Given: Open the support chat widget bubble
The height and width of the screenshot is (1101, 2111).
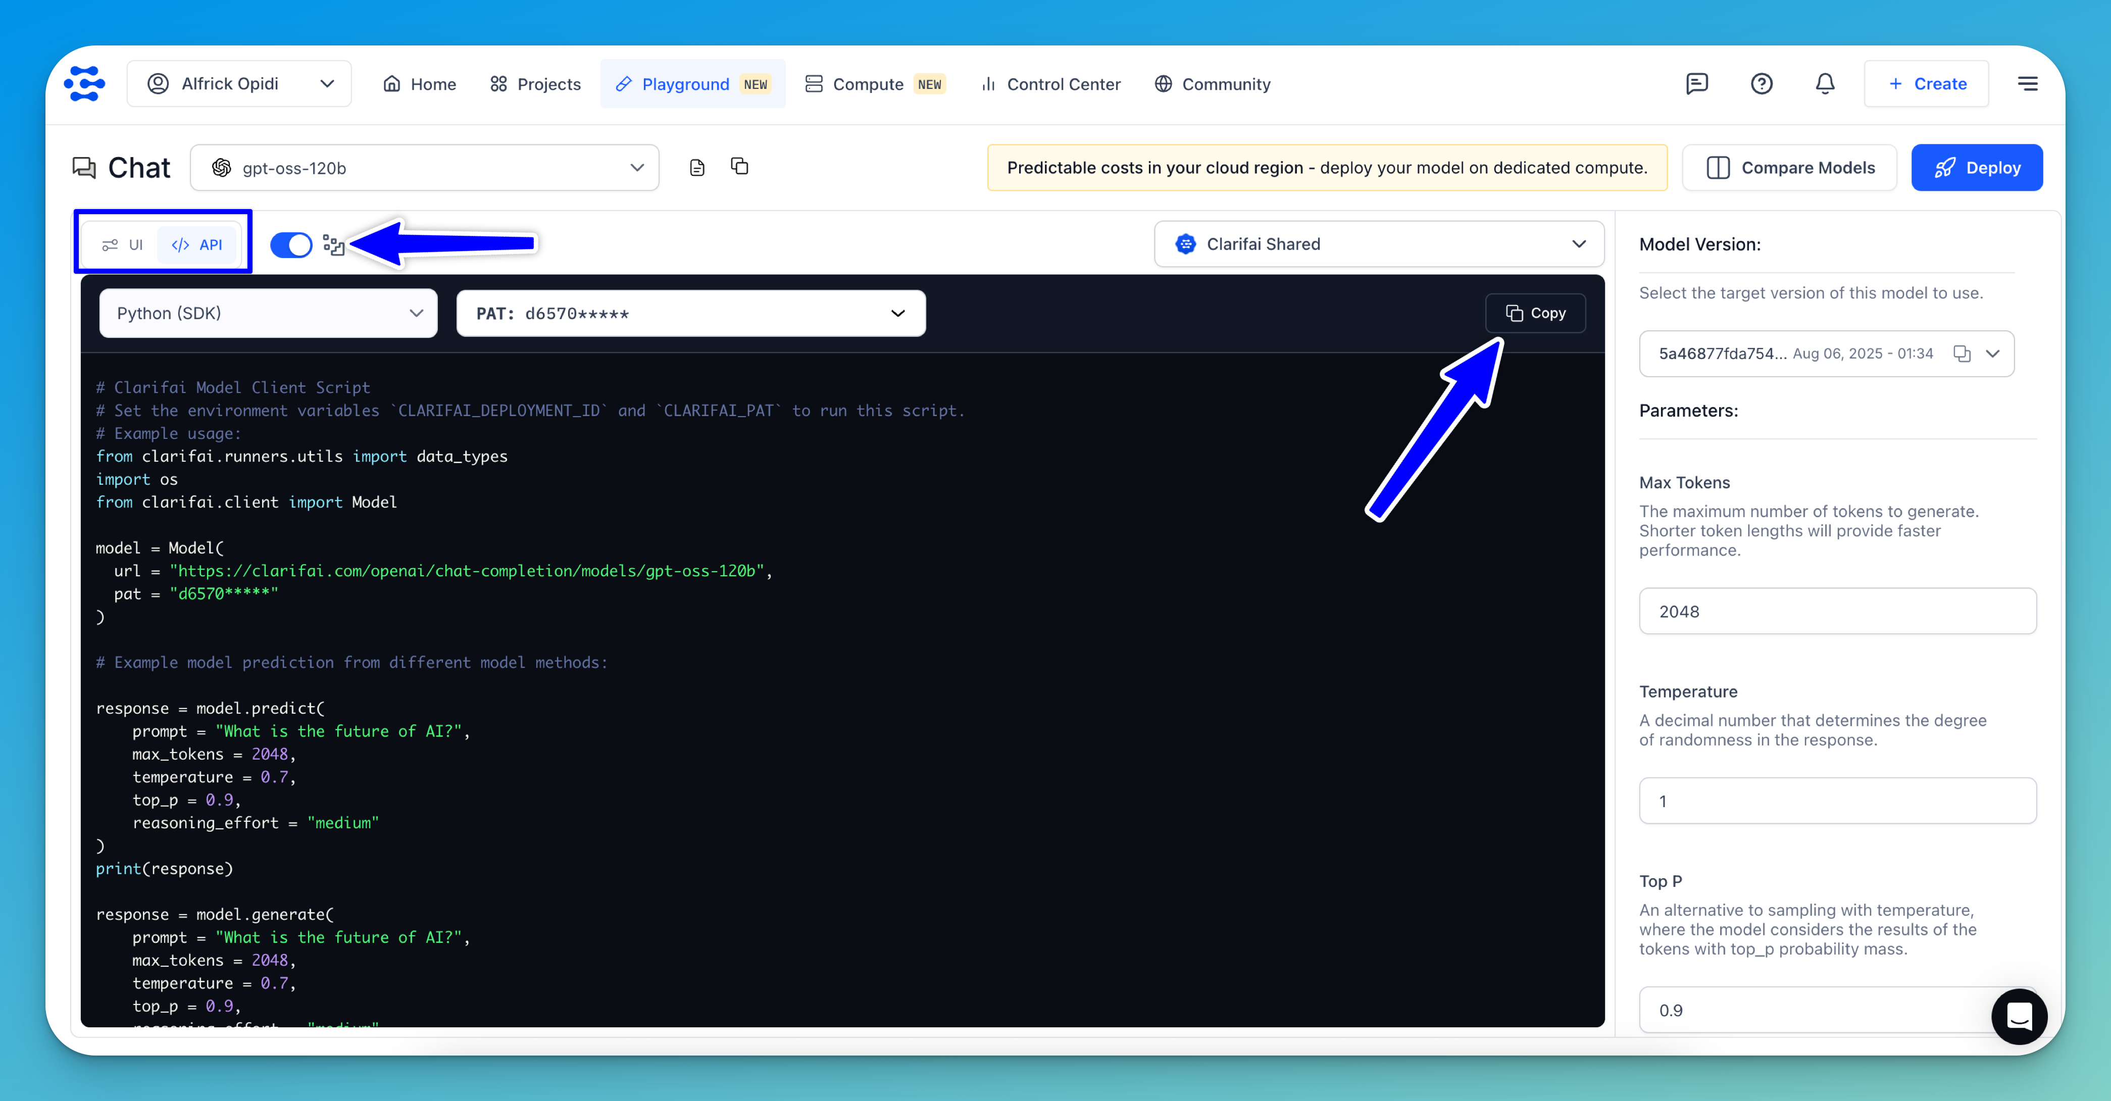Looking at the screenshot, I should (2019, 1016).
